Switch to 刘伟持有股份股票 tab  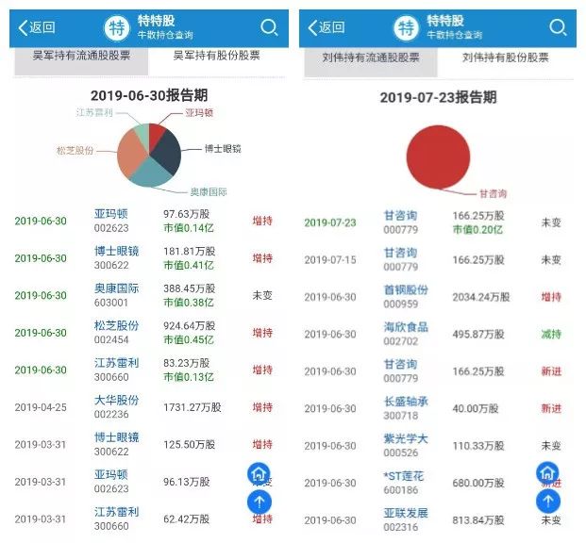[505, 58]
